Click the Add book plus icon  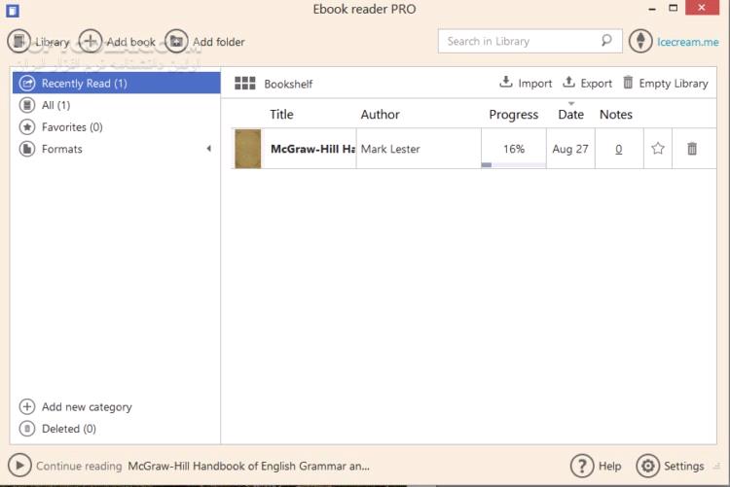tap(90, 42)
